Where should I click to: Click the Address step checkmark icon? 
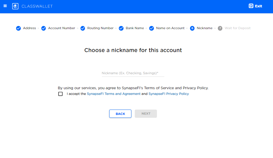(x=18, y=28)
